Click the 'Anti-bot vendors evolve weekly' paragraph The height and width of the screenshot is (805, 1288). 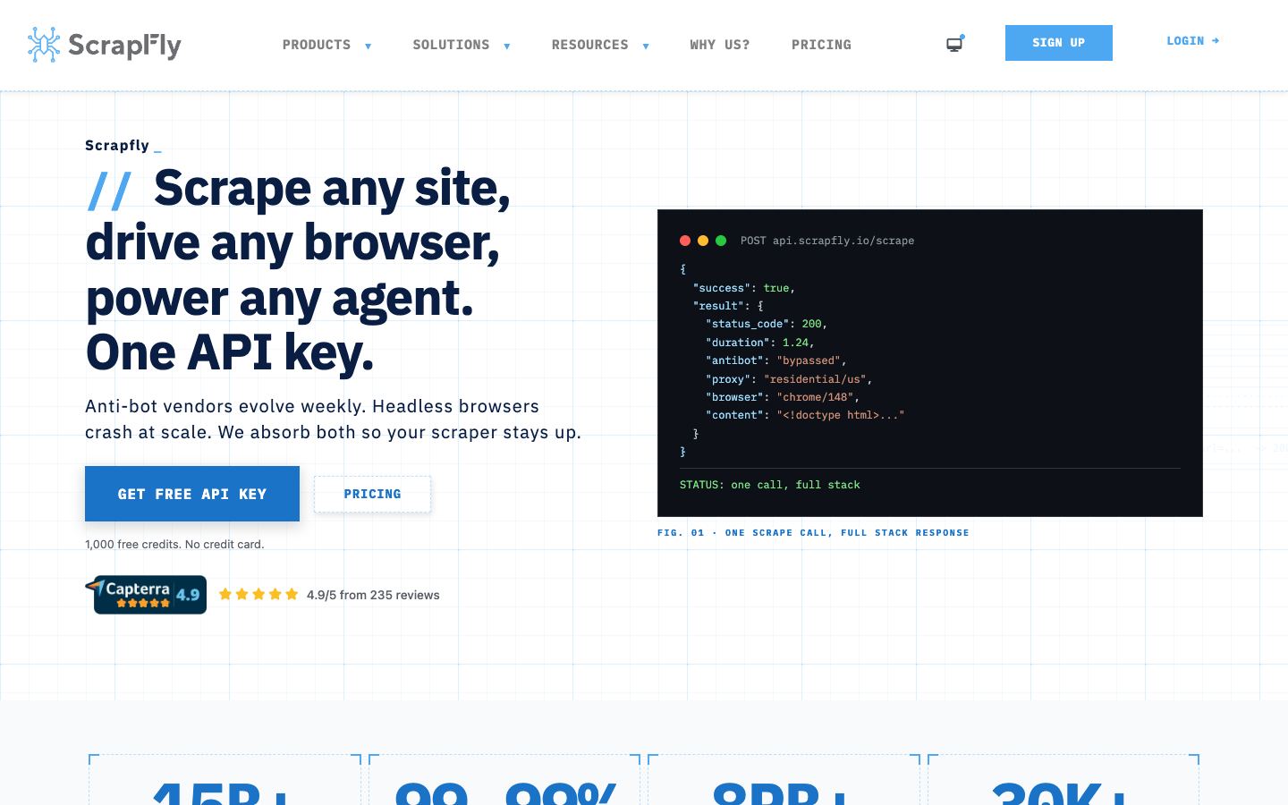[x=333, y=419]
